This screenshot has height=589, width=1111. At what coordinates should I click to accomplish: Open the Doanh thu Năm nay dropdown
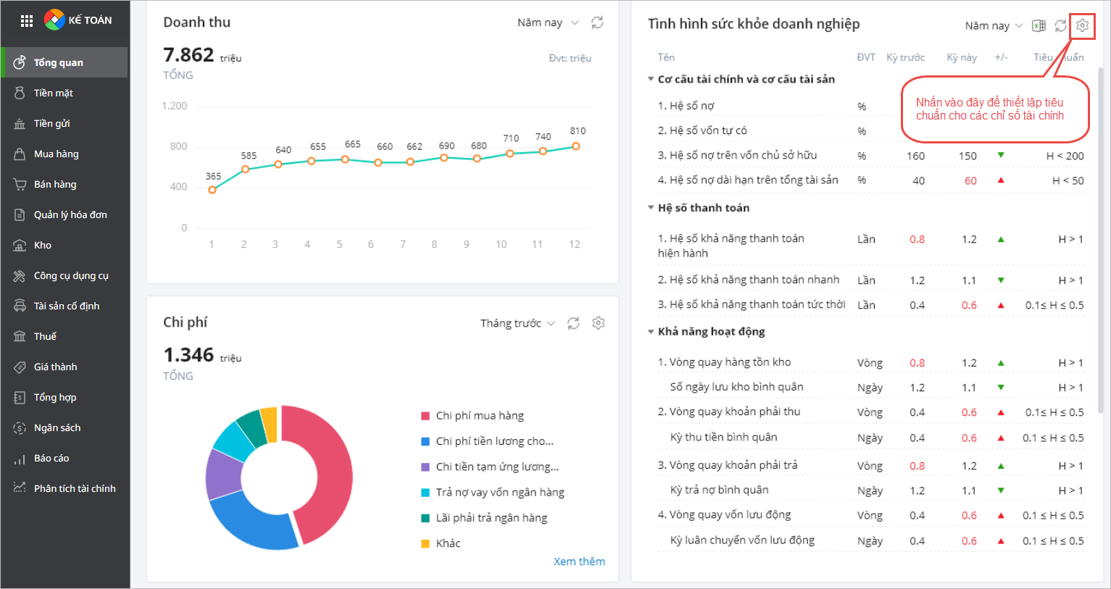pos(548,22)
